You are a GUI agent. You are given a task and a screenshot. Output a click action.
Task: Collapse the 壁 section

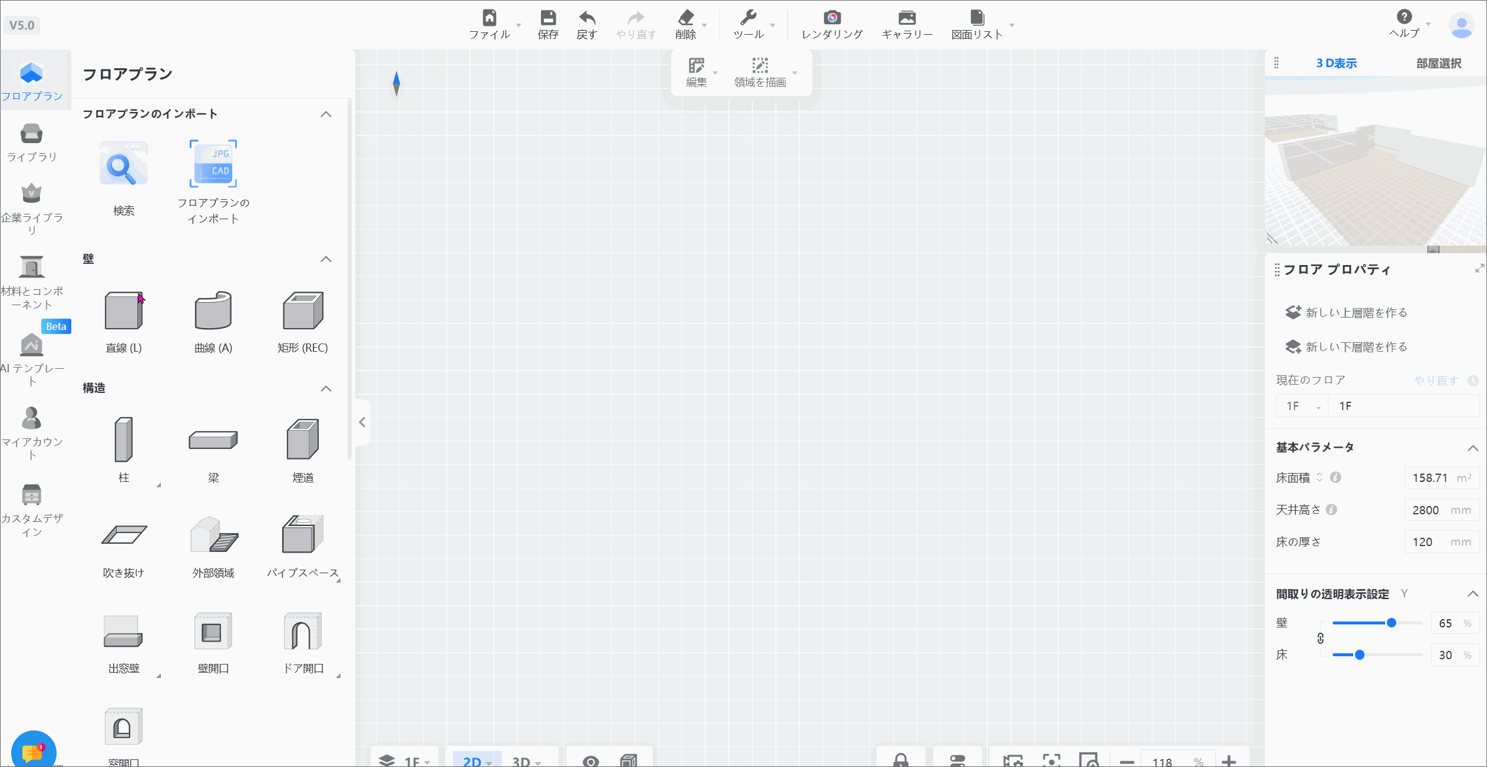coord(326,259)
